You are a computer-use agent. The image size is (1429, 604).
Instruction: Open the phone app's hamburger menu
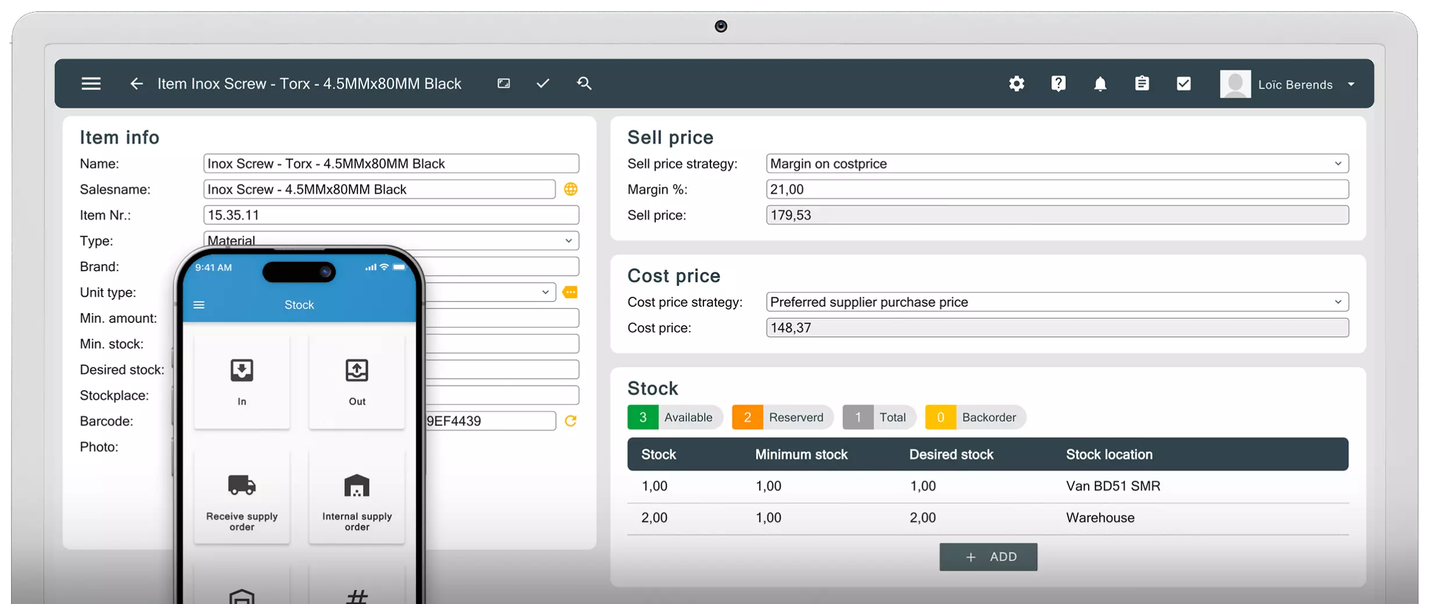(x=199, y=305)
